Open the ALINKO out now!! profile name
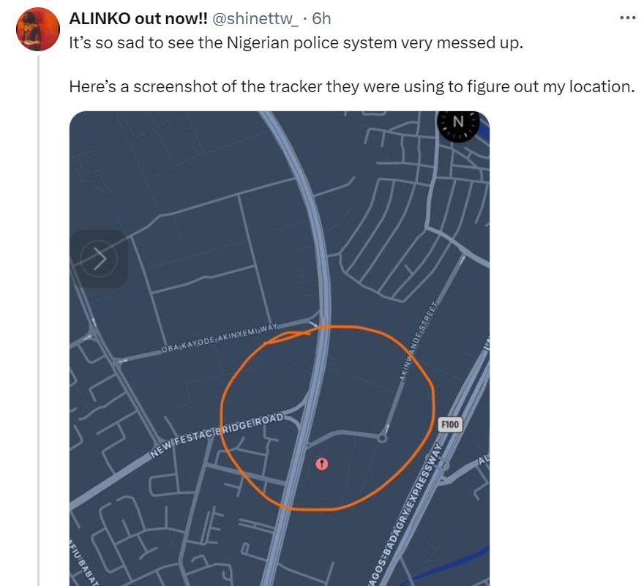 (x=138, y=18)
